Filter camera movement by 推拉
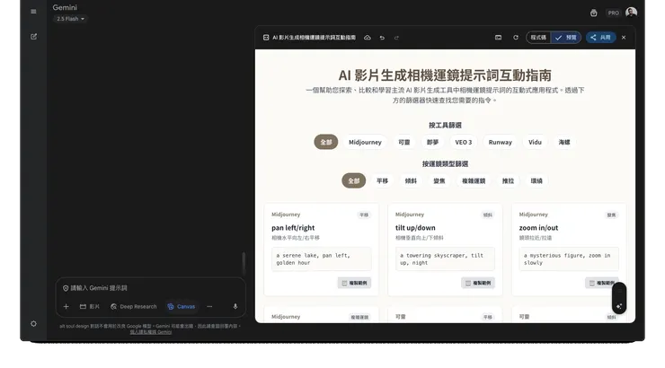This screenshot has height=368, width=665. point(508,180)
